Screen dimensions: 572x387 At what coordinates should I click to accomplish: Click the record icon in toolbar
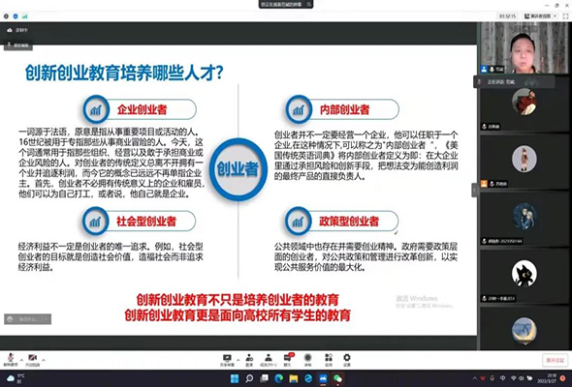click(x=308, y=360)
